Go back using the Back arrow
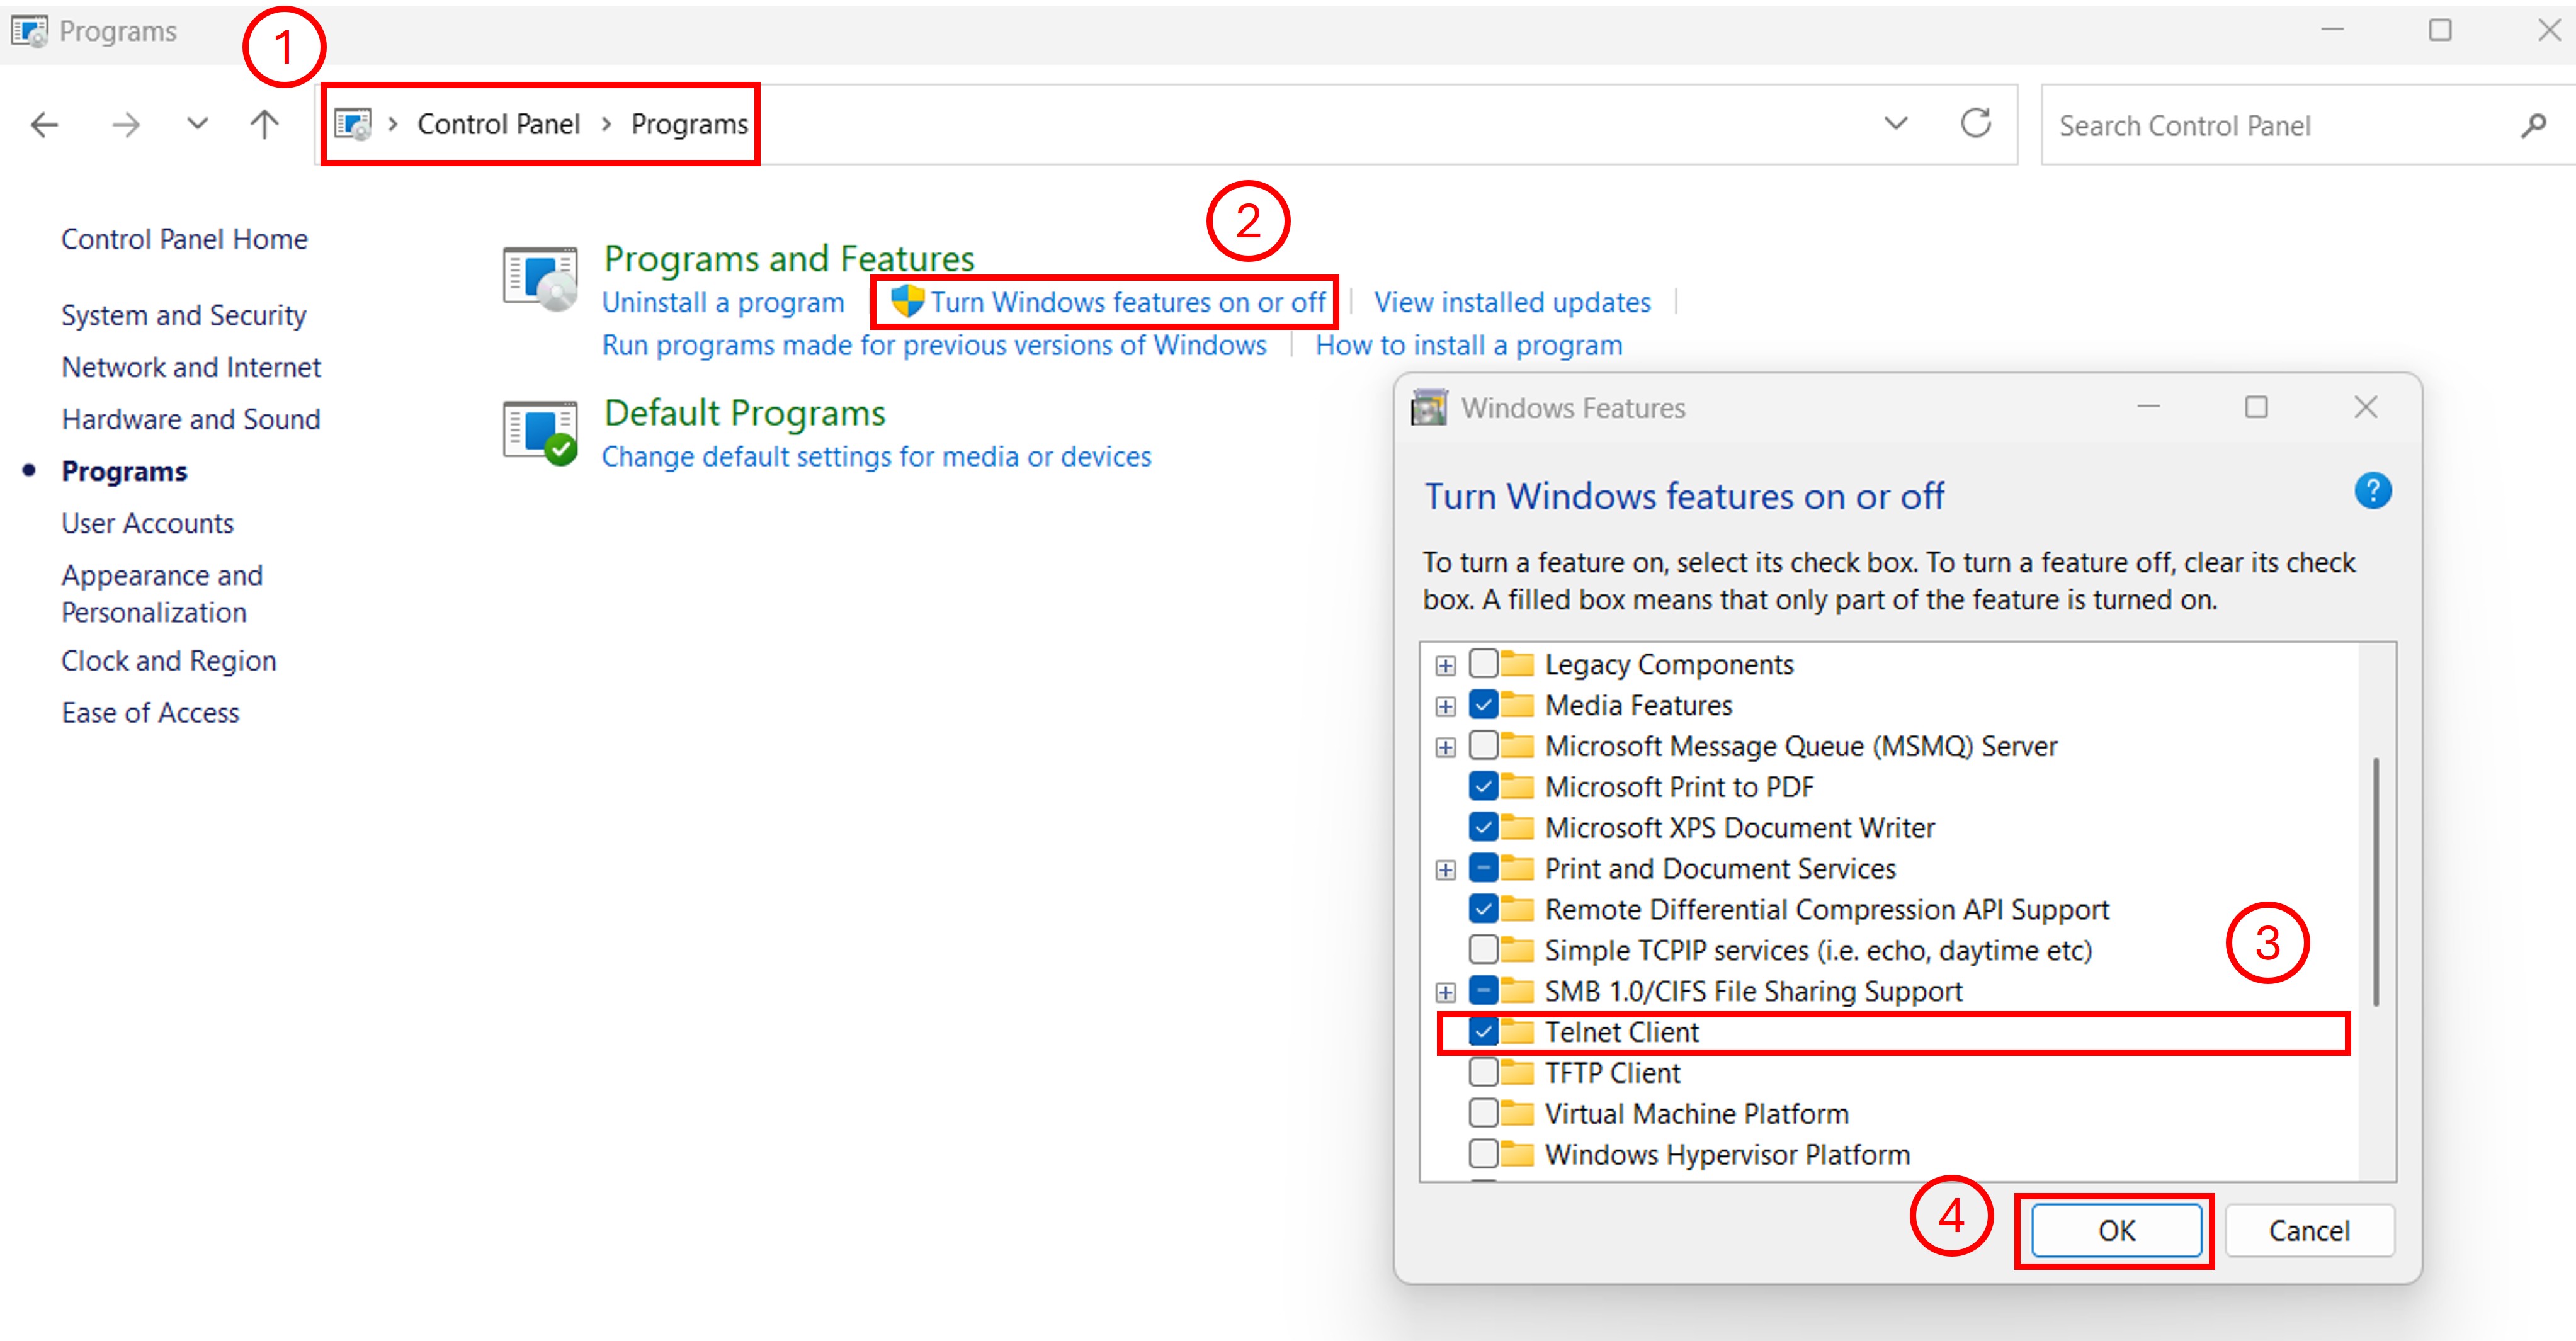2576x1341 pixels. [45, 125]
